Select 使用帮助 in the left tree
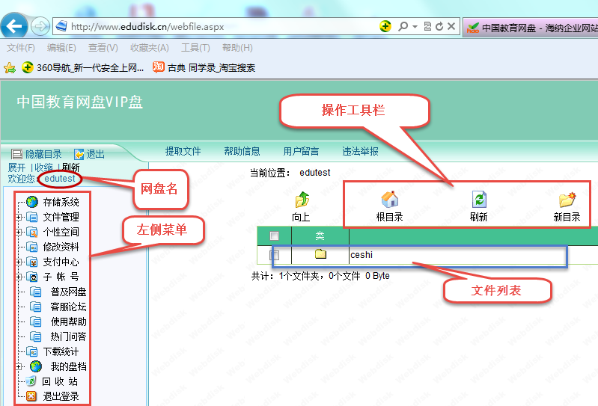 (68, 322)
